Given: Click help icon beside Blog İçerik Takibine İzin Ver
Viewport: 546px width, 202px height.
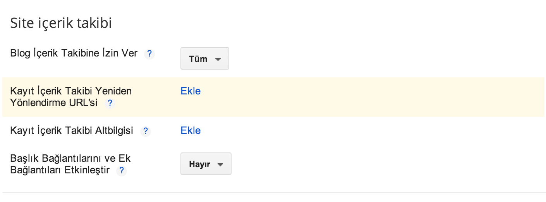Looking at the screenshot, I should coord(149,54).
